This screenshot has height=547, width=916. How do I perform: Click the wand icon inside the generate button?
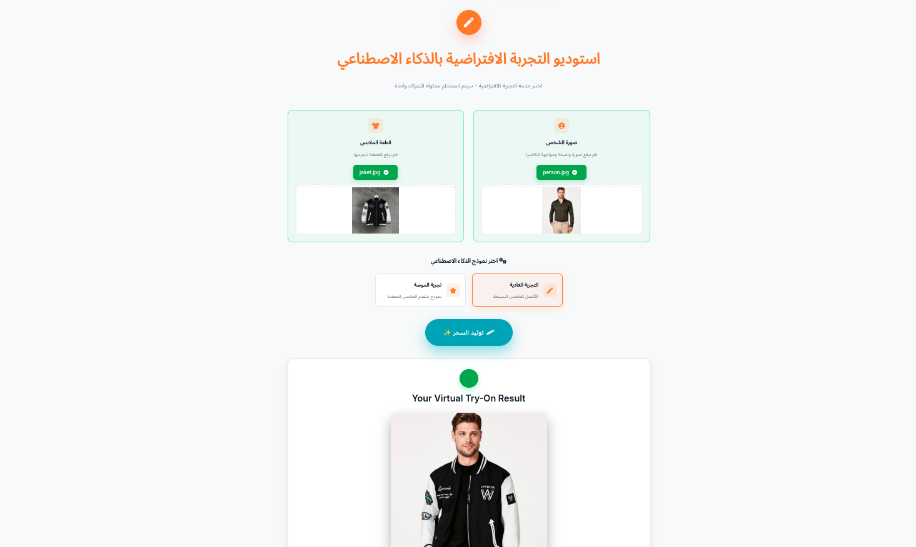coord(490,332)
